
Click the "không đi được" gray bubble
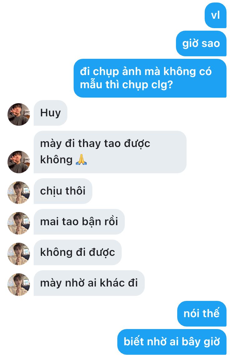coord(77,252)
